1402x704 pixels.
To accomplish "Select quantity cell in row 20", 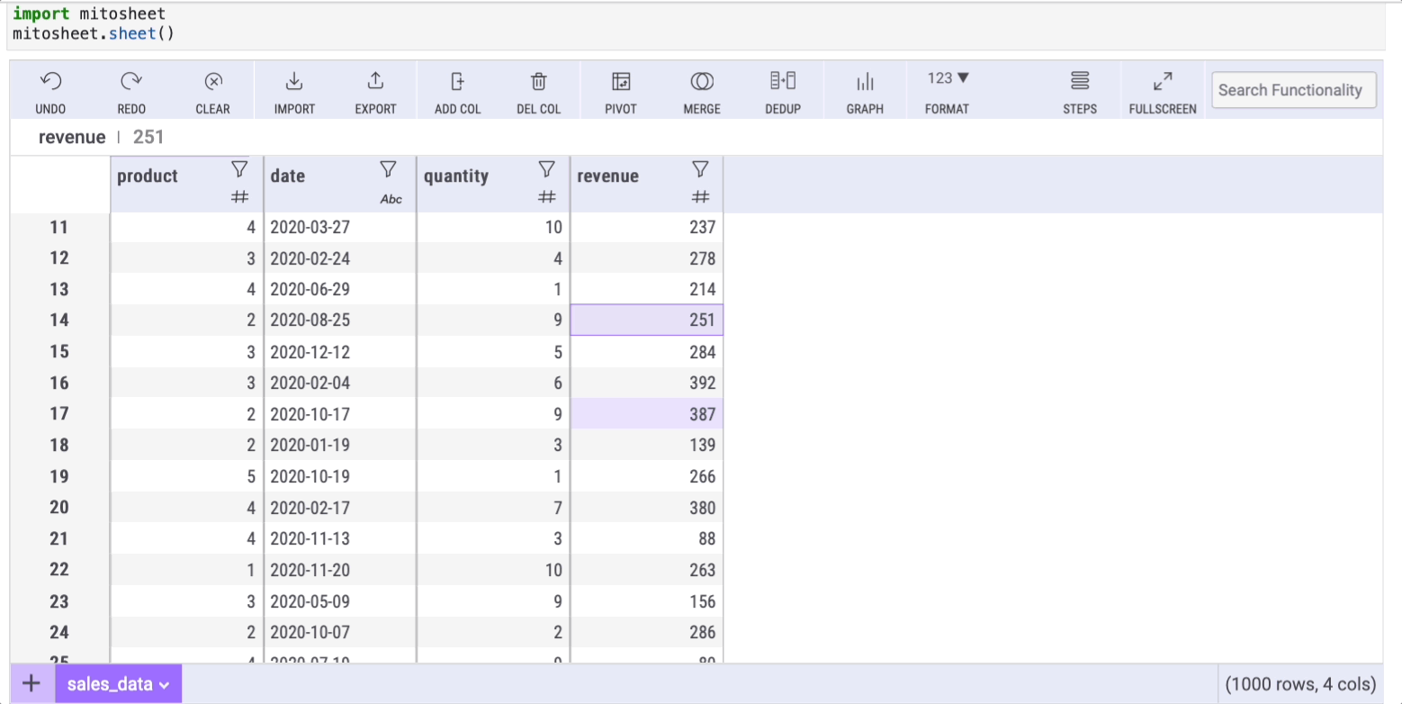I will pos(494,508).
